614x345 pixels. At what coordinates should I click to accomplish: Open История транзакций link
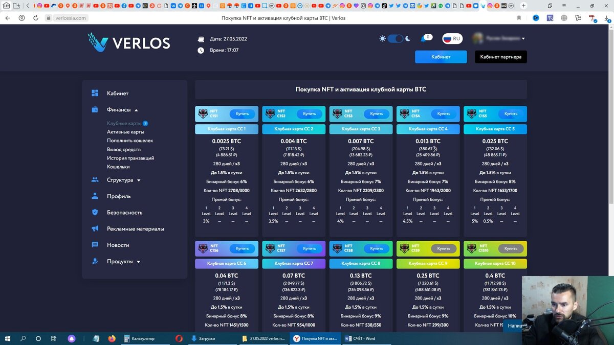point(130,158)
